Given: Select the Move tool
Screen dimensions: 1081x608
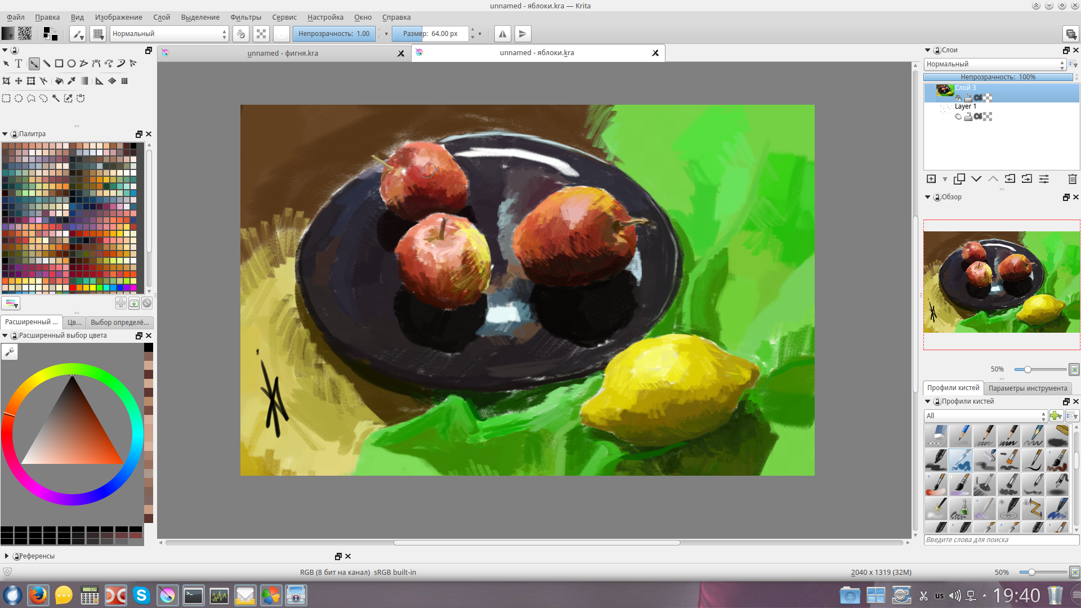Looking at the screenshot, I should [x=19, y=81].
